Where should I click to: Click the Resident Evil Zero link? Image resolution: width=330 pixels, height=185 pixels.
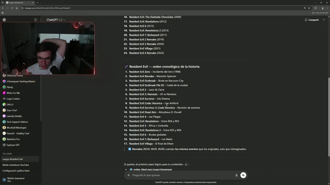[139, 72]
